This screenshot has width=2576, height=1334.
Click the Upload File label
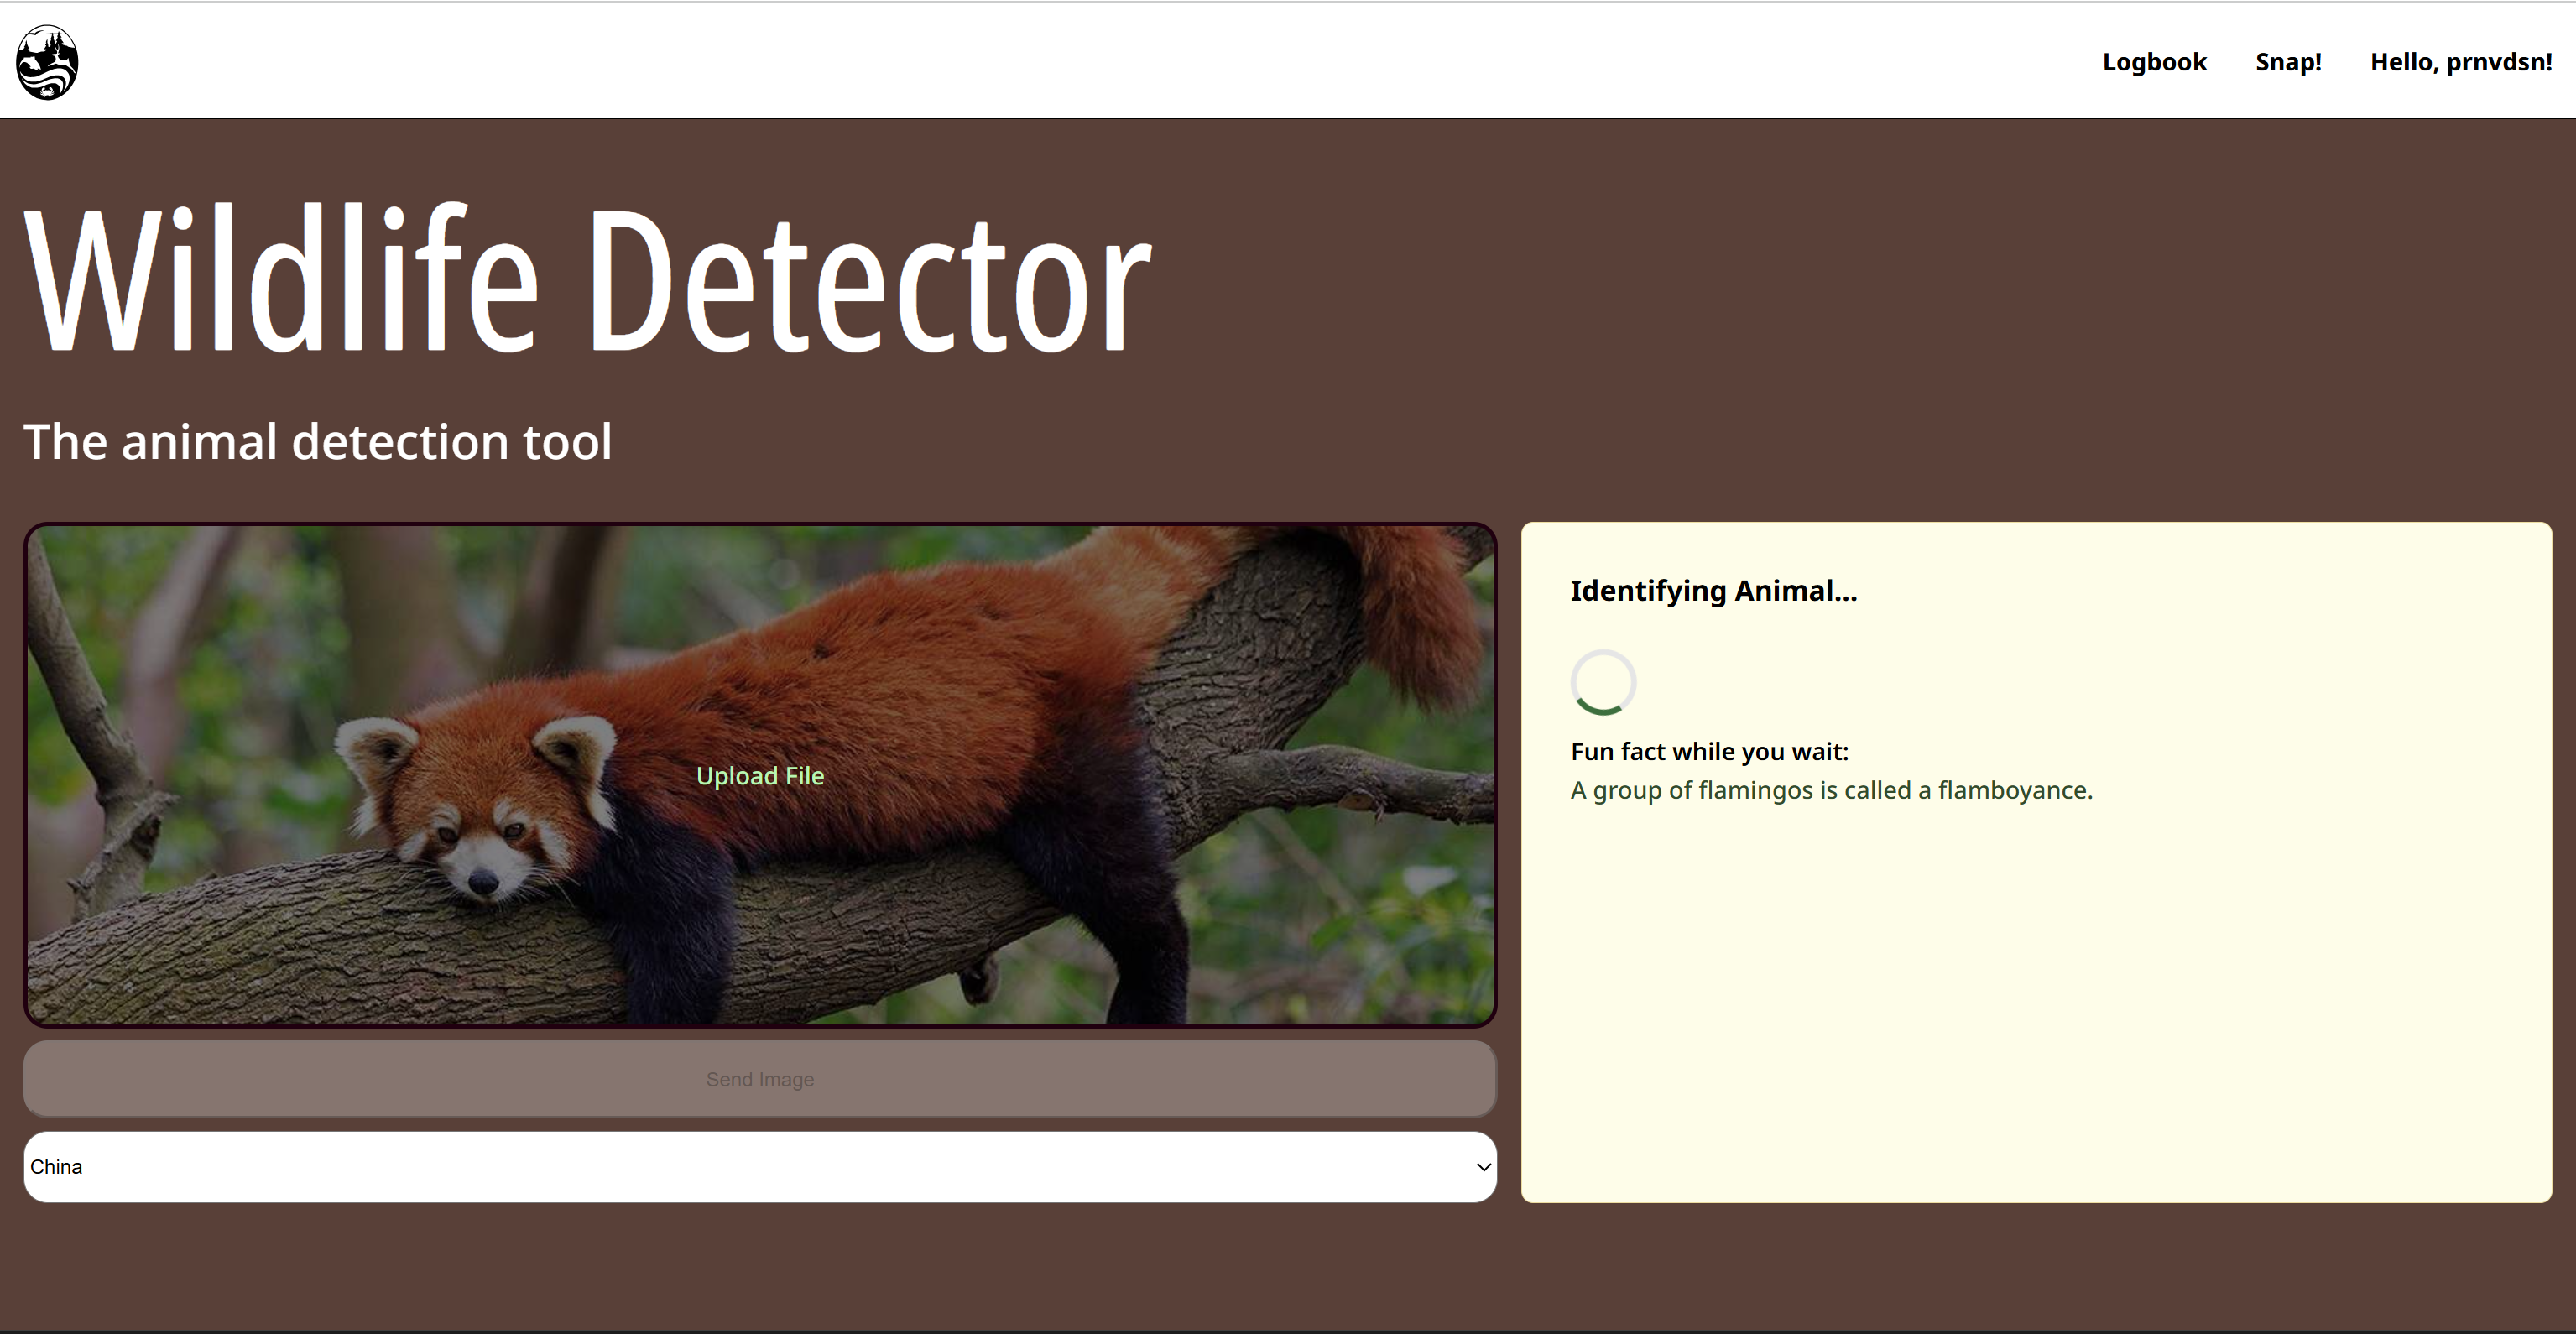click(x=760, y=776)
